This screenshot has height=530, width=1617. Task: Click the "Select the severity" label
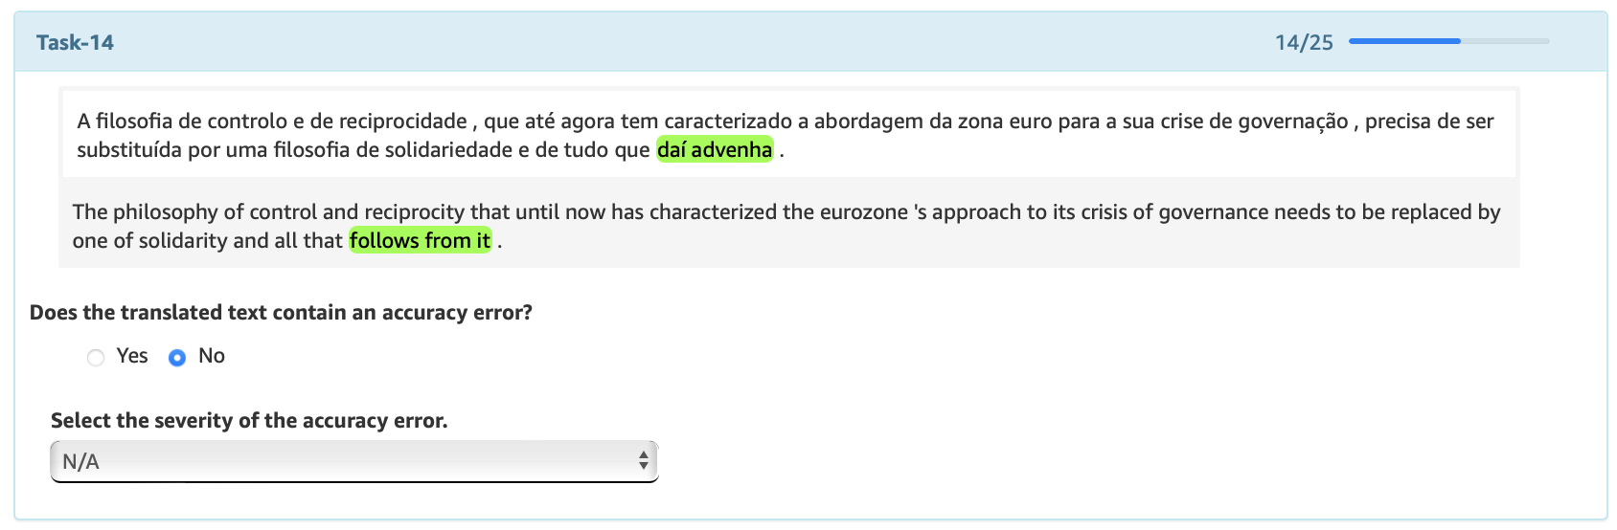tap(249, 421)
